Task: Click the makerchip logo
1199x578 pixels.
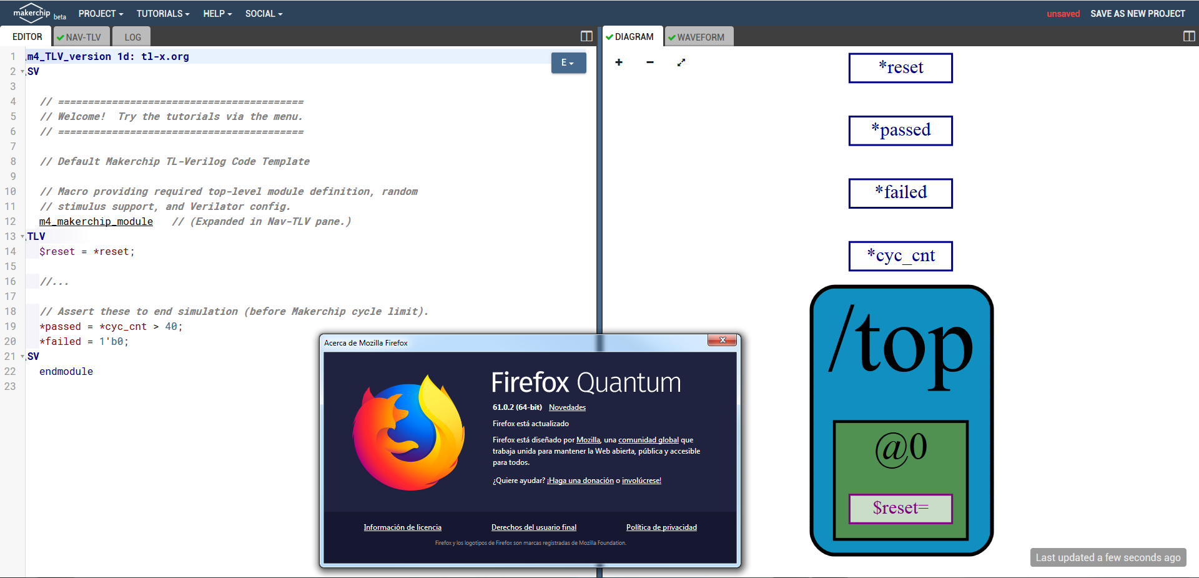Action: click(x=32, y=13)
